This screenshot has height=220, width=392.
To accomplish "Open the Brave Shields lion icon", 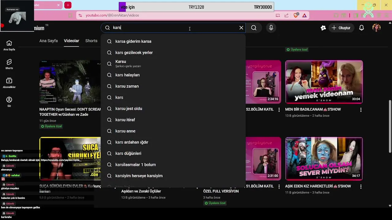I will (x=296, y=15).
